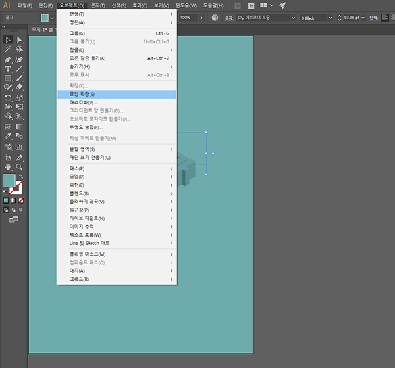Select the Selection tool

[8, 39]
